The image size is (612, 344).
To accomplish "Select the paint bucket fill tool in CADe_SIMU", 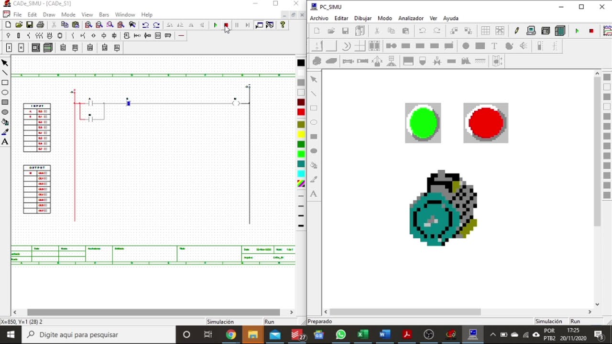I will [5, 122].
